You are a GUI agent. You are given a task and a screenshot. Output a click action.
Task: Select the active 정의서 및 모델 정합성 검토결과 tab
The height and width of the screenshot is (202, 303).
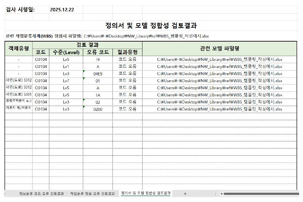[x=145, y=194]
